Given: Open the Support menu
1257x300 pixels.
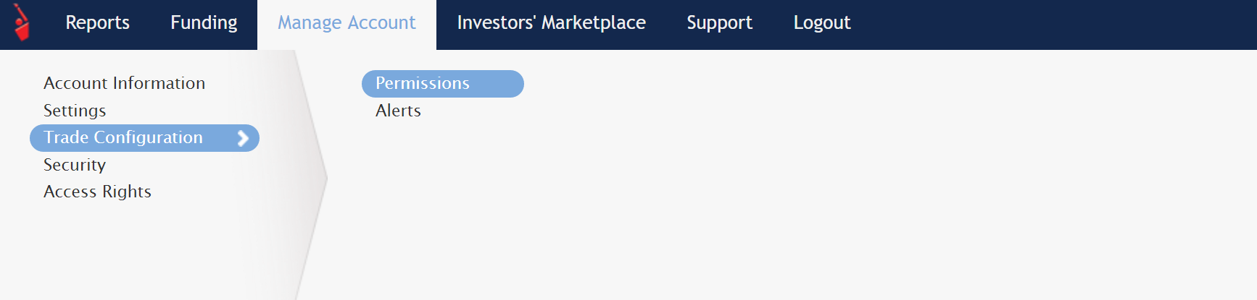Looking at the screenshot, I should tap(719, 23).
